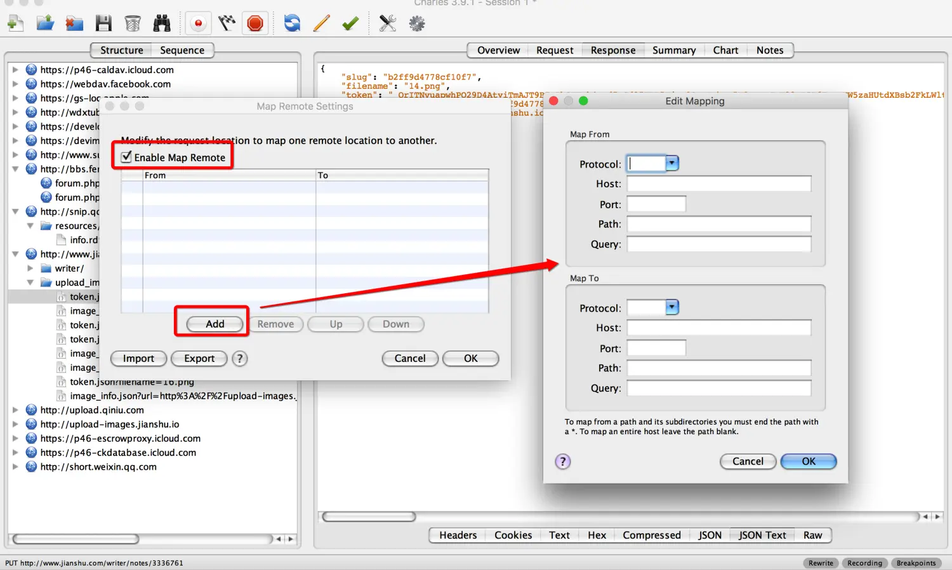The width and height of the screenshot is (952, 570).
Task: Click the Close Session toolbar icon
Action: coord(74,24)
